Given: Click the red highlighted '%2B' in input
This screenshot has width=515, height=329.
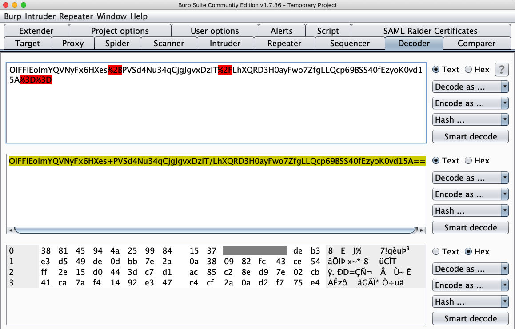Looking at the screenshot, I should [x=115, y=70].
